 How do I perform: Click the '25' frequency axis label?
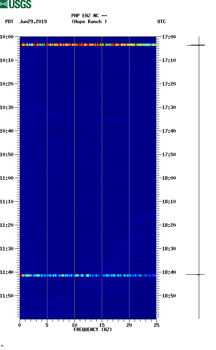point(157,325)
